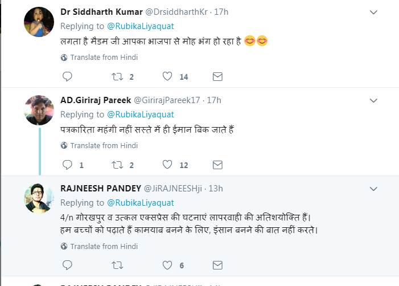
Task: Translate Dr Siddharth Kumar's tweet from Hindi
Action: pos(104,57)
